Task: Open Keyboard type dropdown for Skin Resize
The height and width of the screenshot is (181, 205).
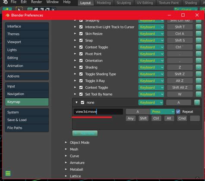Action: [151, 34]
